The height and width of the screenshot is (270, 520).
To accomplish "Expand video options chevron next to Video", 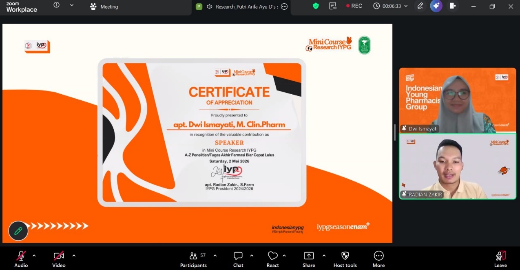I will pyautogui.click(x=74, y=256).
